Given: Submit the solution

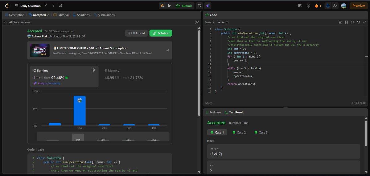Looking at the screenshot, I should coord(184,6).
